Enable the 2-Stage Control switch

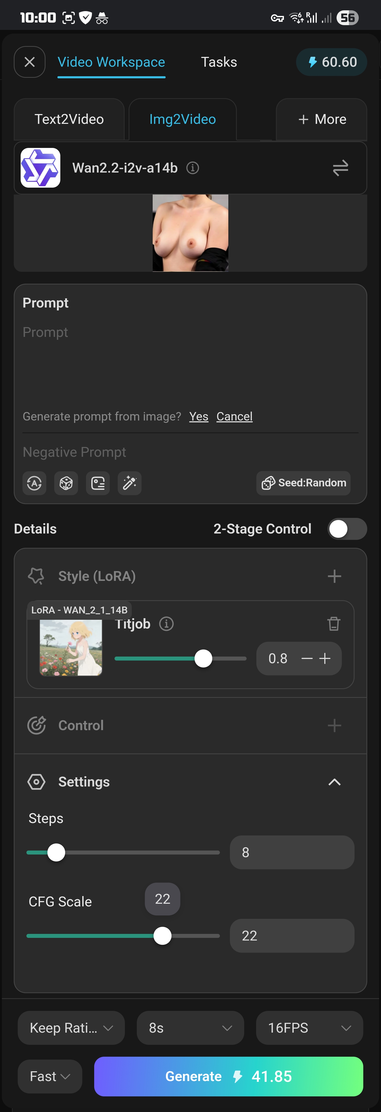[347, 529]
